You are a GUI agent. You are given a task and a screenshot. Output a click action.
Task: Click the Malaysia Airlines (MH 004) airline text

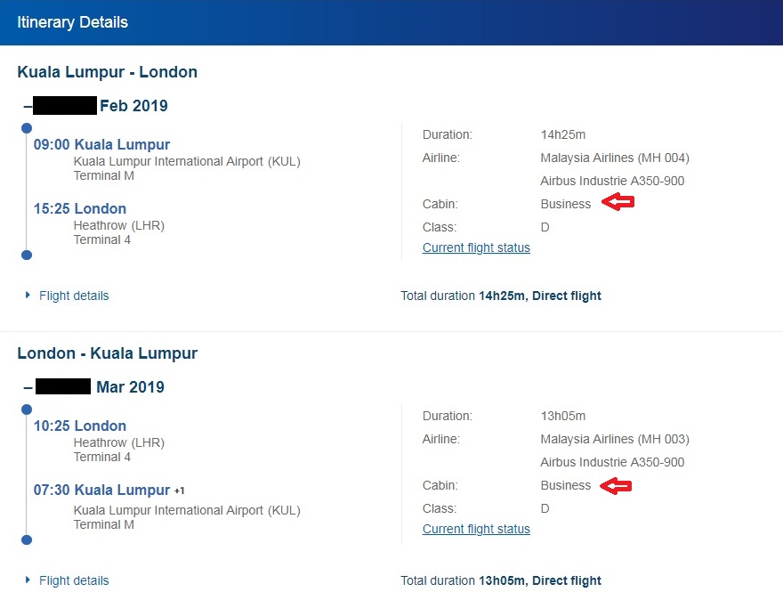[615, 158]
